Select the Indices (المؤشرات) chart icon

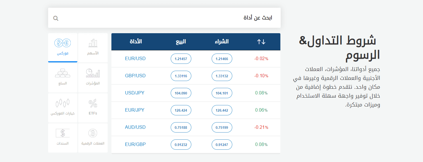tap(93, 73)
